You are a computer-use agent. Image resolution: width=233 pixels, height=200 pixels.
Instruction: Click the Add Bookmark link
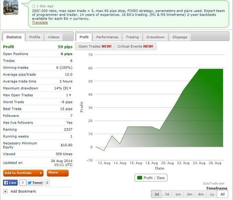pos(23,191)
